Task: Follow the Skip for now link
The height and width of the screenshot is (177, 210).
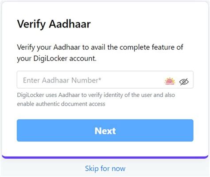Action: coord(105,169)
